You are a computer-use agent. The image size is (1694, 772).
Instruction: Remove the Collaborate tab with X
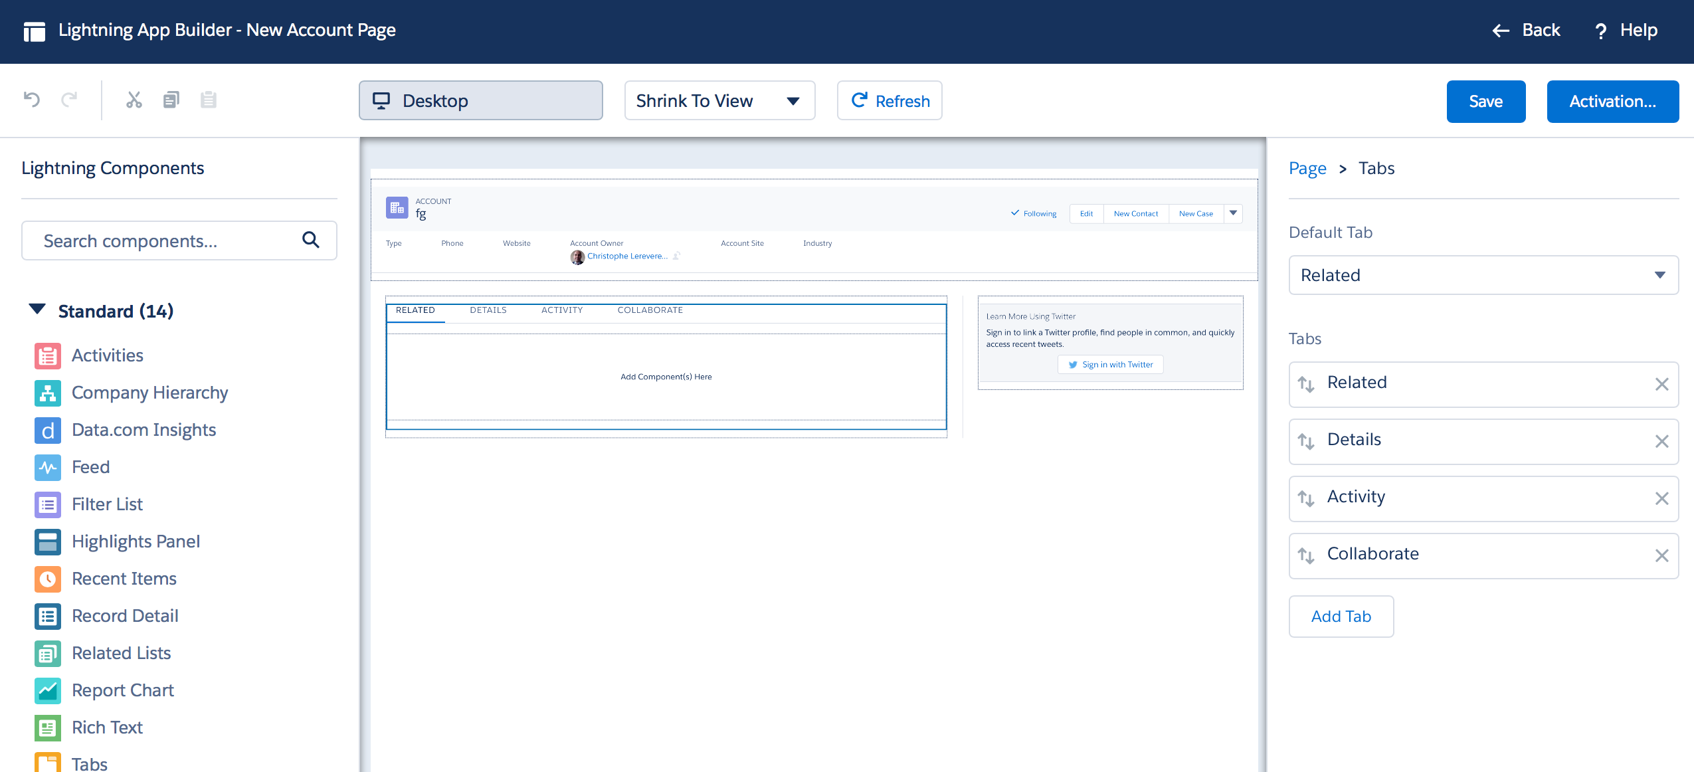click(x=1661, y=555)
